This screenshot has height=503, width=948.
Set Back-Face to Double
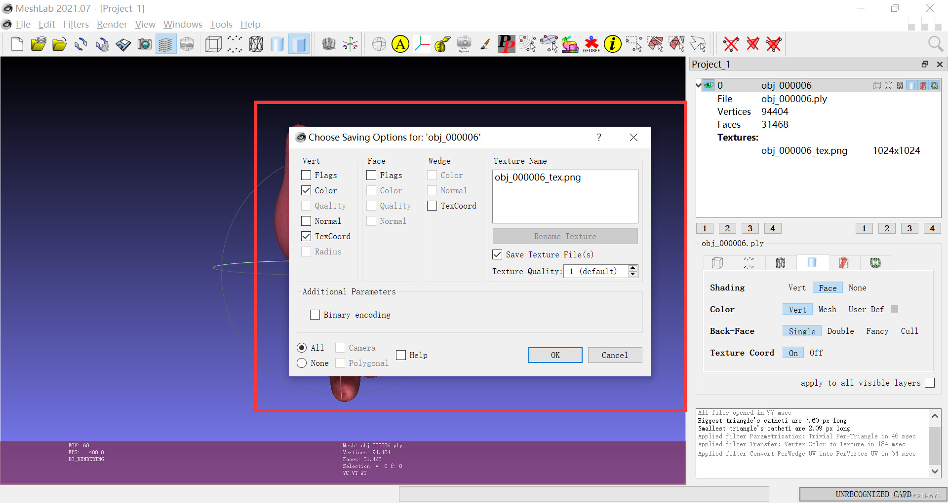(840, 331)
